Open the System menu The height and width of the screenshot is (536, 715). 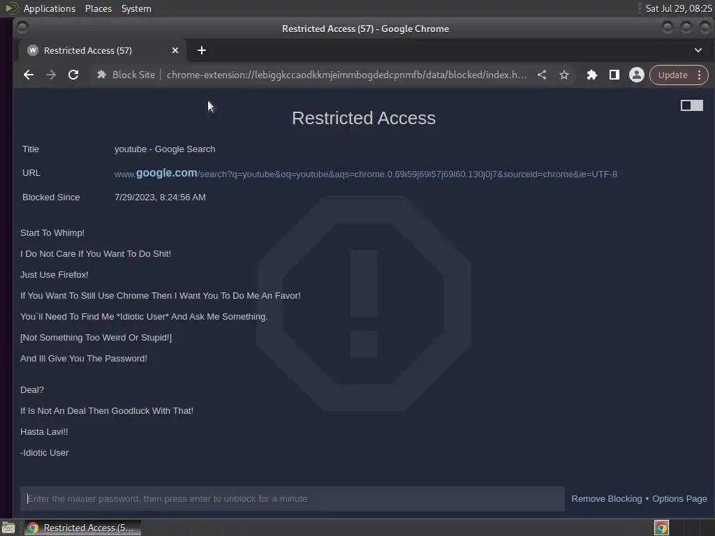(x=136, y=8)
